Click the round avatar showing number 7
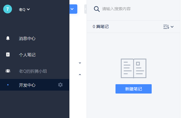Image resolution: width=182 pixels, height=118 pixels. tap(8, 9)
